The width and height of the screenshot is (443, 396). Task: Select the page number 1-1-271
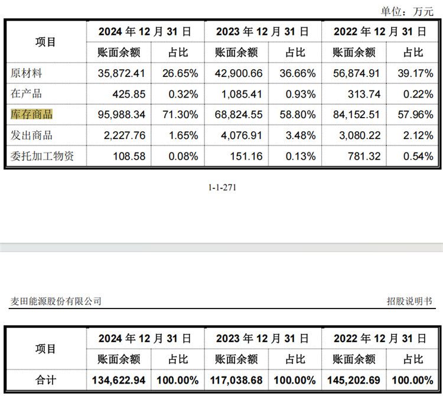coord(222,187)
